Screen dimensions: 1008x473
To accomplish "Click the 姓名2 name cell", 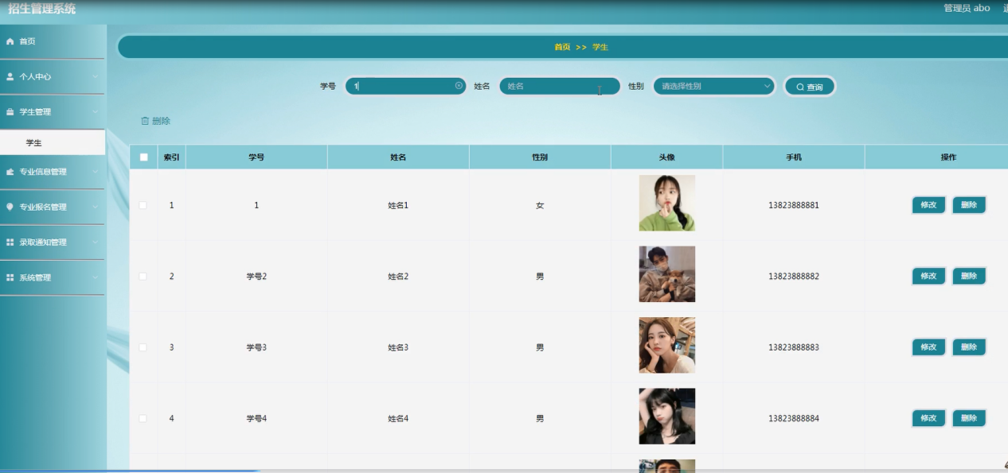I will click(x=398, y=277).
